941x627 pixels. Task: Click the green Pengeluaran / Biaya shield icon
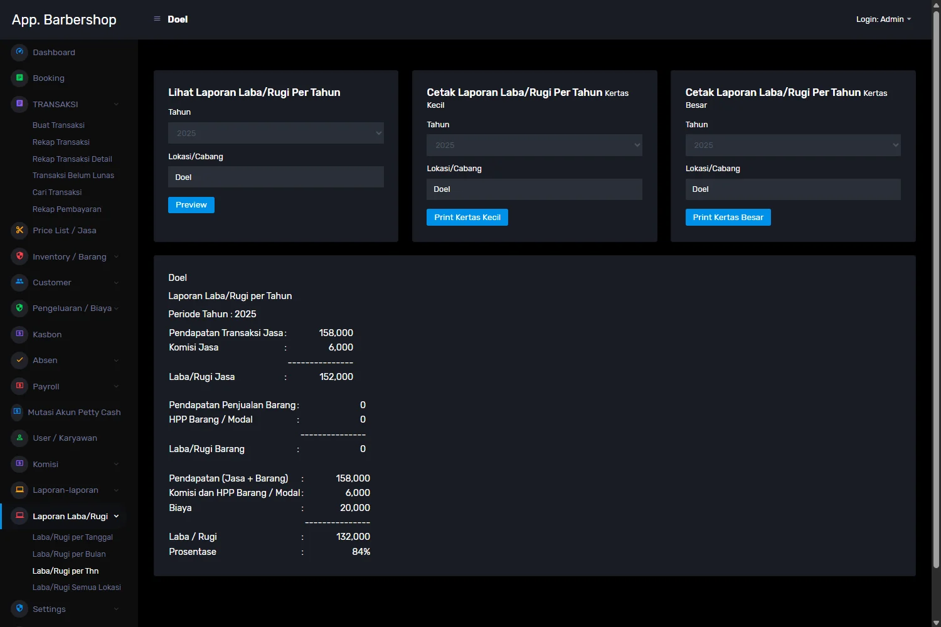click(19, 308)
